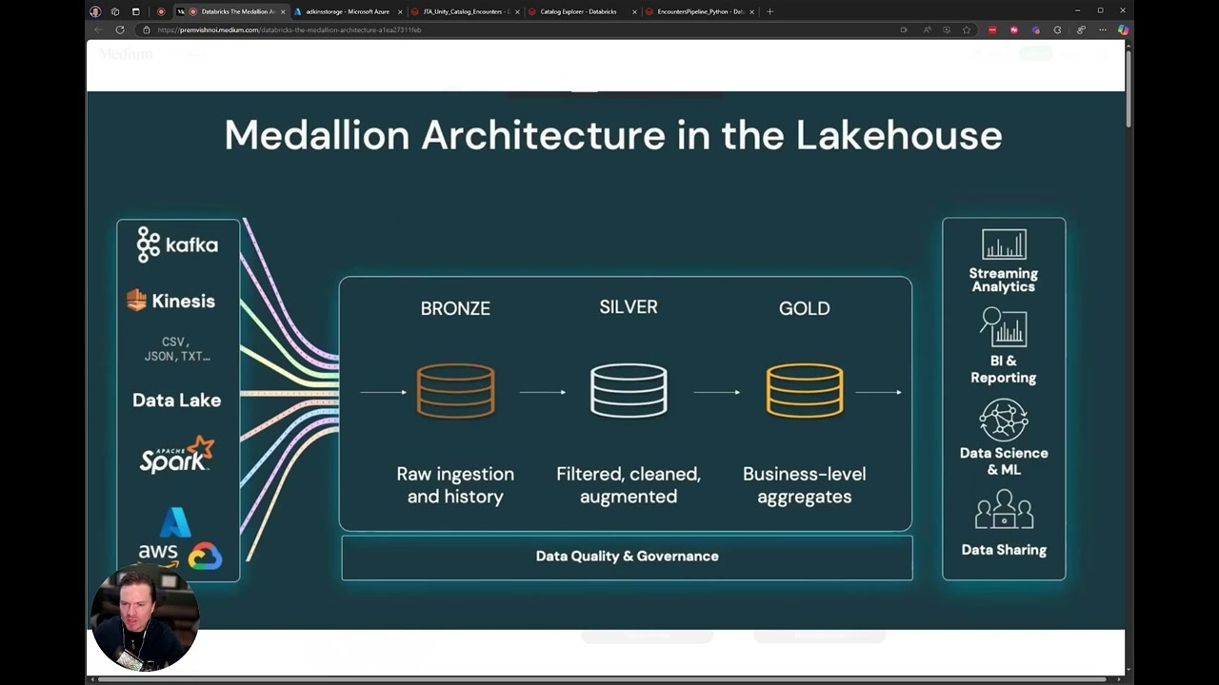1219x685 pixels.
Task: Close the EncountersPipeline_Python tab
Action: click(x=751, y=11)
